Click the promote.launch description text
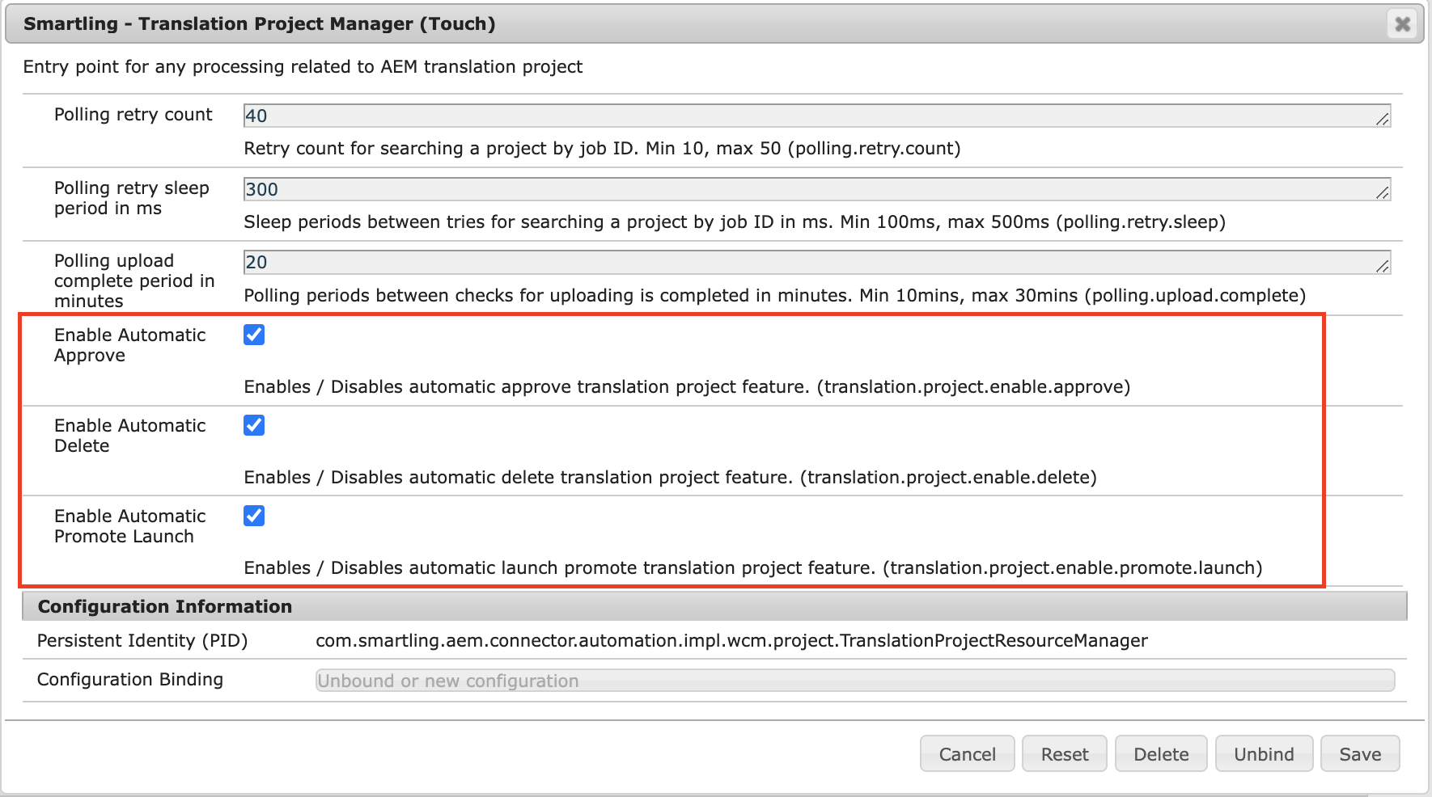 pos(753,568)
